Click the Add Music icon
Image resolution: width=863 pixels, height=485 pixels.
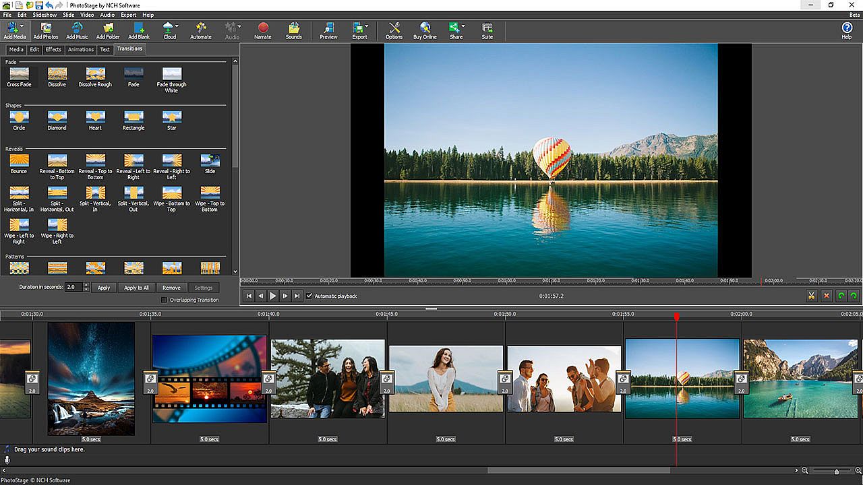click(x=77, y=30)
